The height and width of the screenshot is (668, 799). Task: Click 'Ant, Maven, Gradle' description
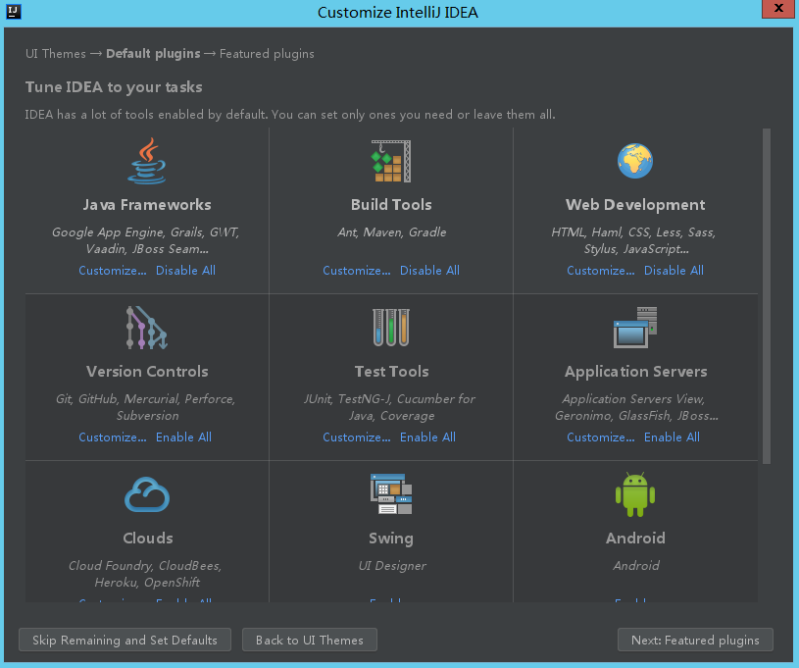[x=391, y=232]
